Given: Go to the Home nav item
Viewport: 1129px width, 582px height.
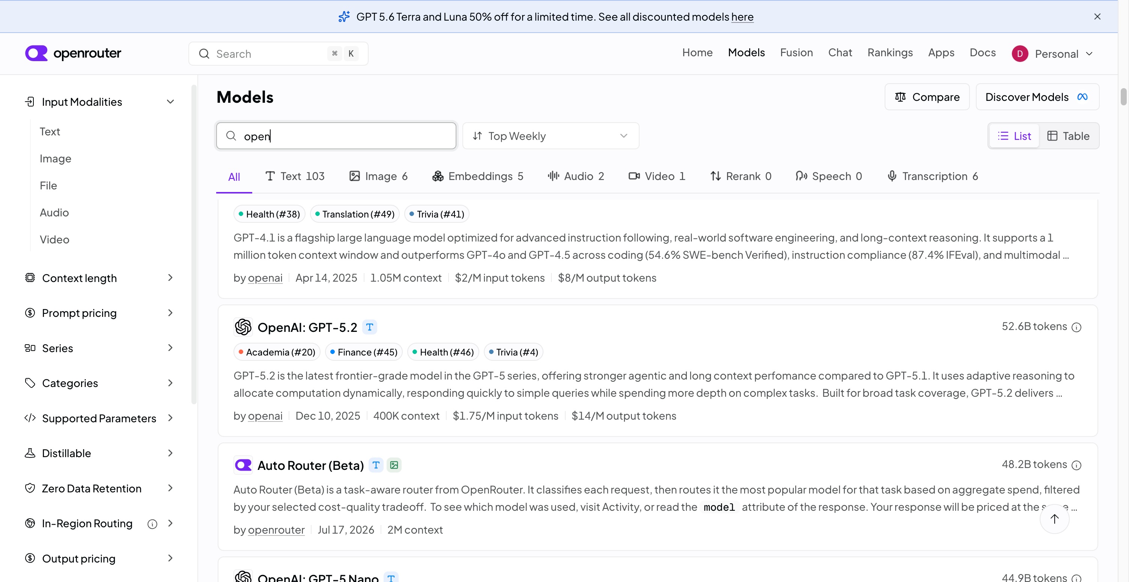Looking at the screenshot, I should 697,52.
